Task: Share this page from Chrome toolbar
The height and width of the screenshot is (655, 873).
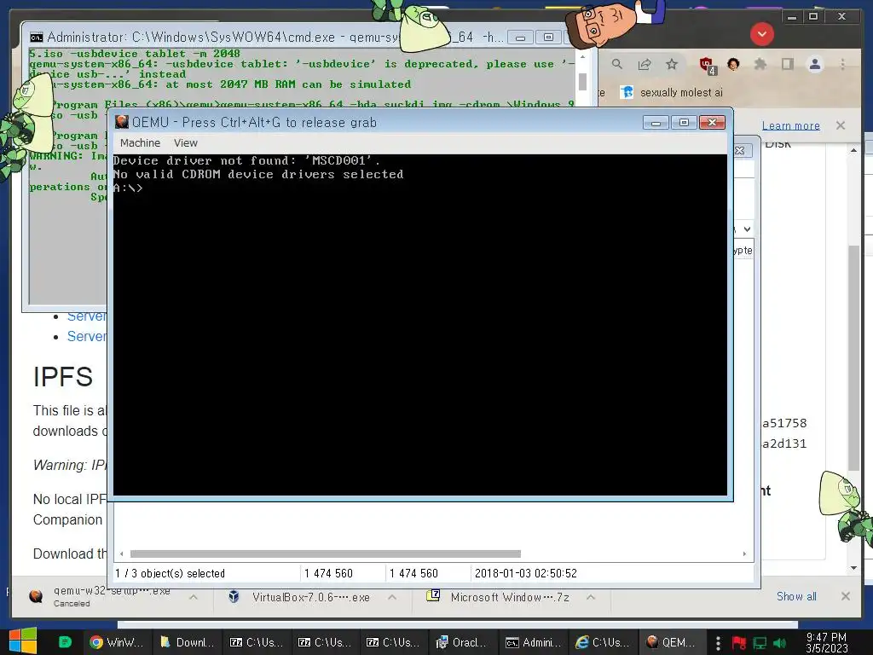Action: click(x=645, y=64)
